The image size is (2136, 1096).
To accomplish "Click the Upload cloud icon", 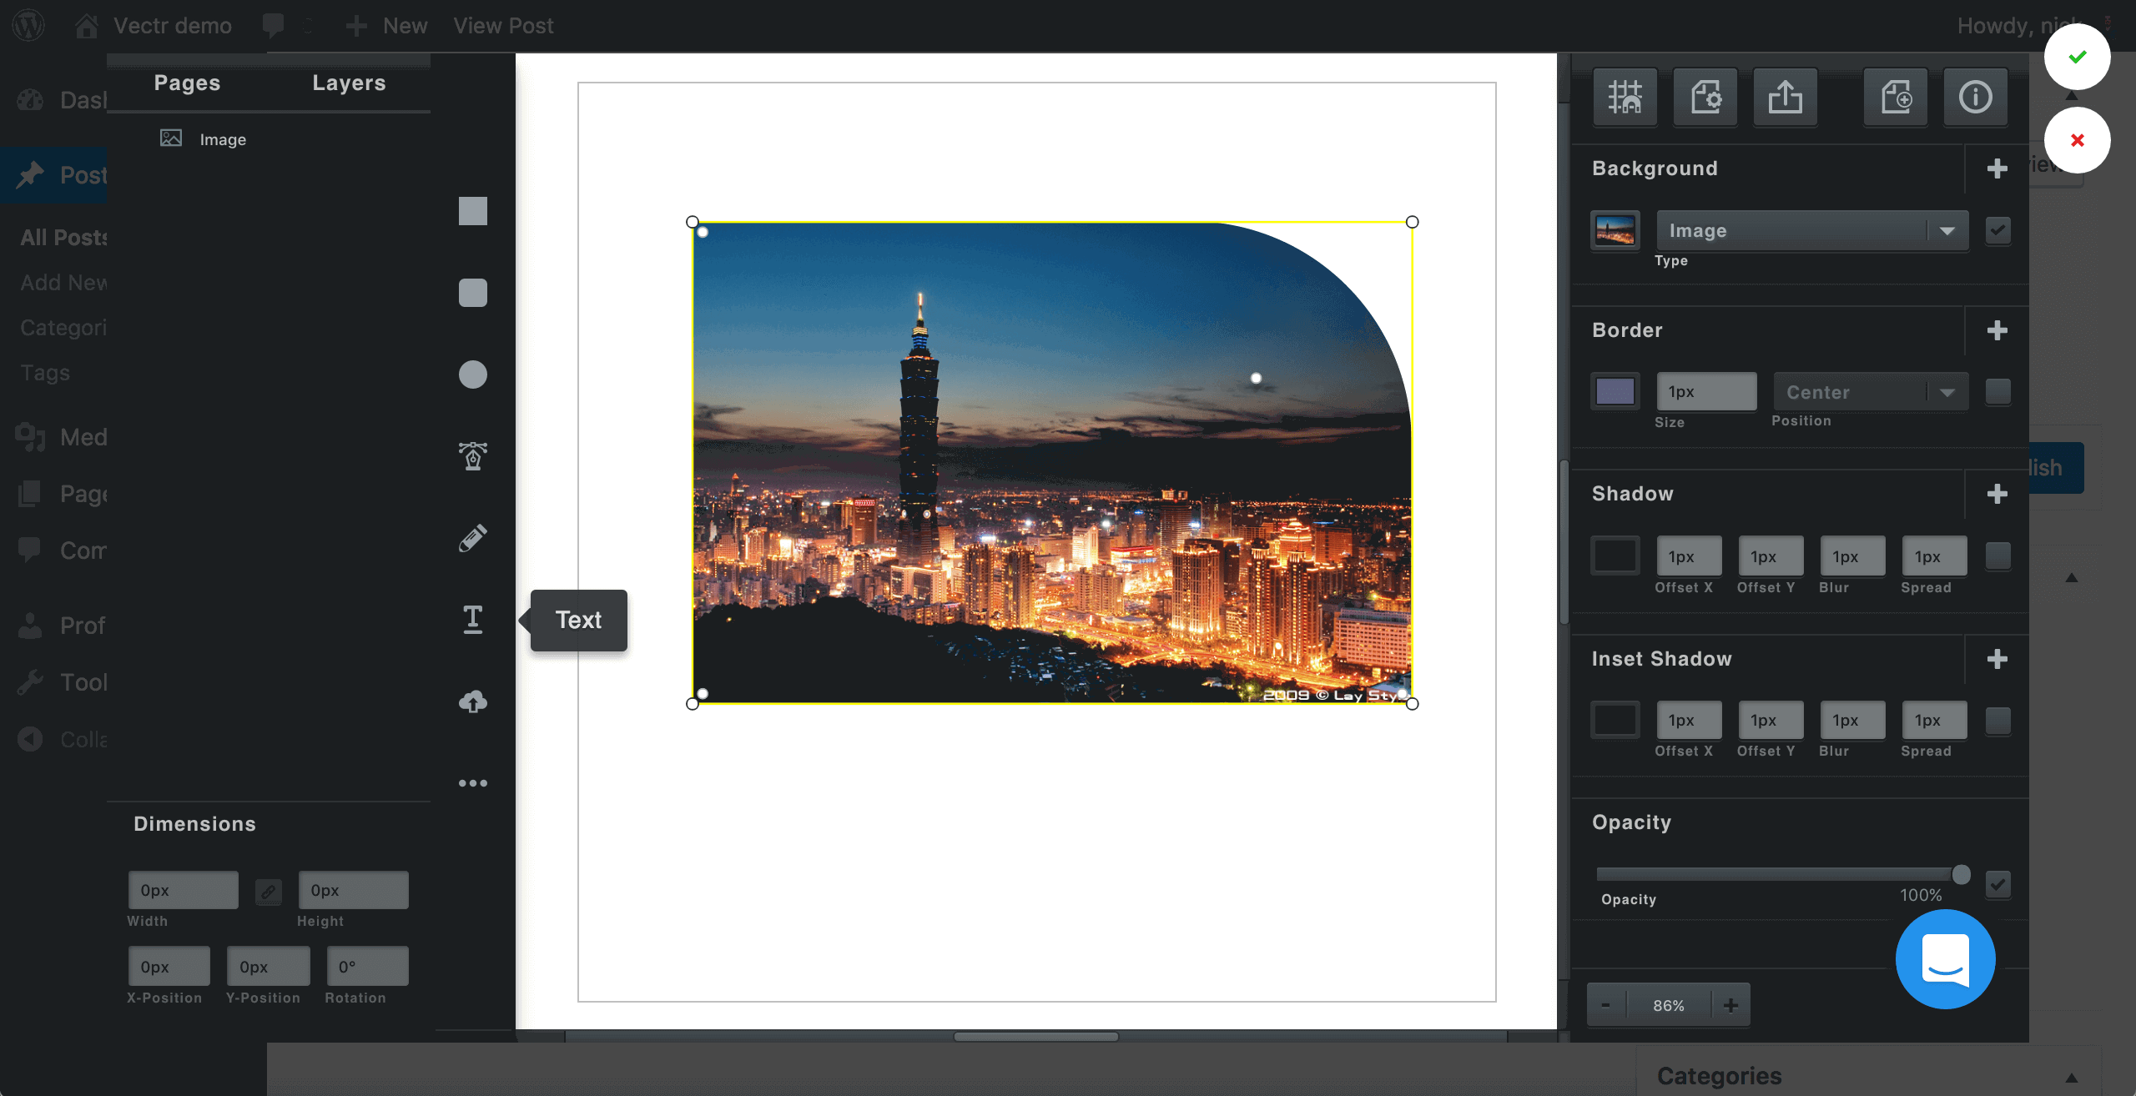I will (473, 701).
